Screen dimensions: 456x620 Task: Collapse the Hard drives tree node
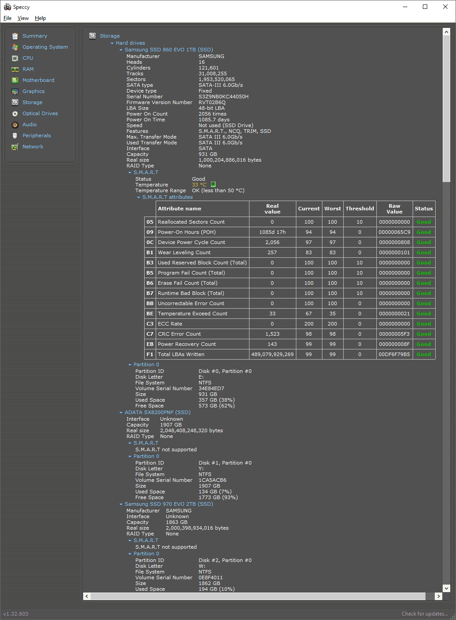coord(112,43)
